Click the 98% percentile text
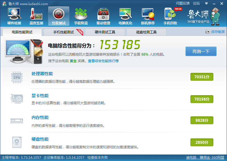This screenshot has width=227, height=161. (x=145, y=55)
